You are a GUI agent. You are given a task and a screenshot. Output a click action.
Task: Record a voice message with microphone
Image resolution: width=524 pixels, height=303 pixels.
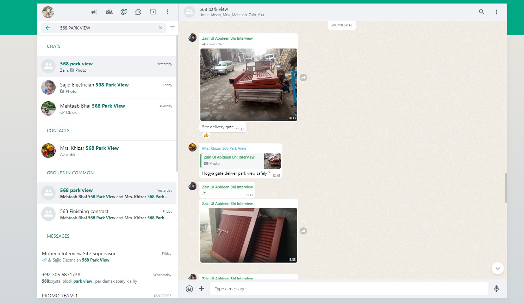(497, 289)
